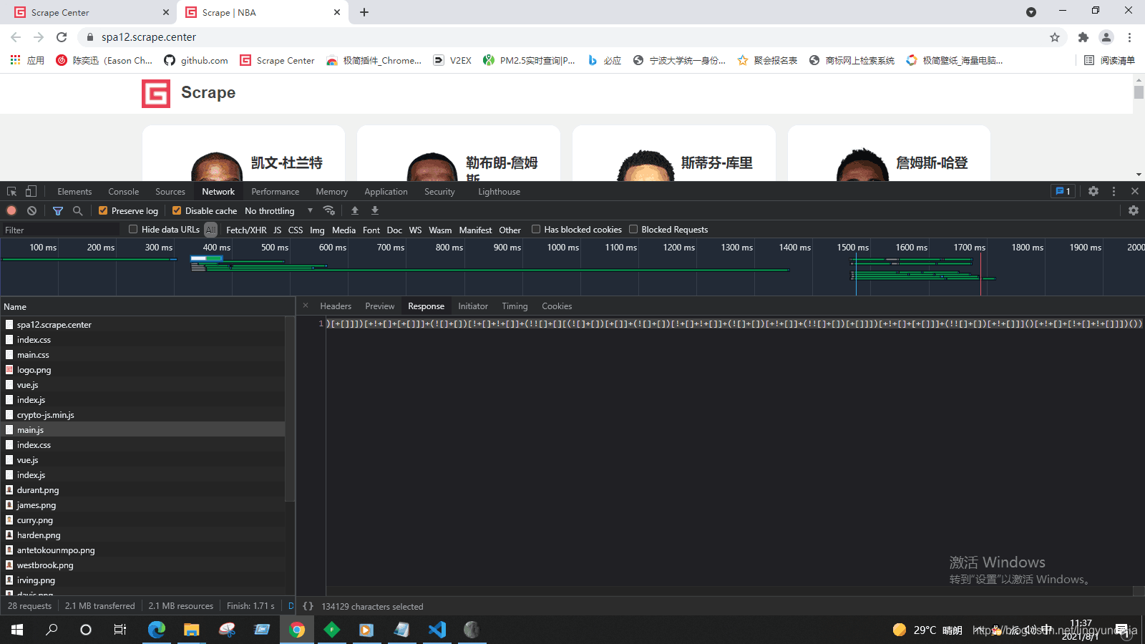The width and height of the screenshot is (1145, 644).
Task: Switch to the Console panel
Action: pos(124,191)
